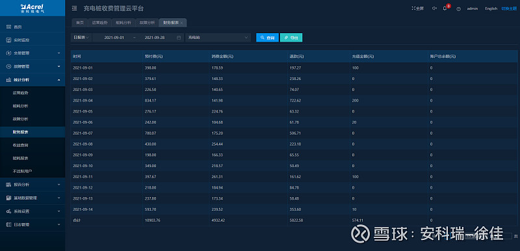Viewport: 520px width, 251px height.
Task: Click the 全屏 fullscreen icon
Action: (x=413, y=8)
